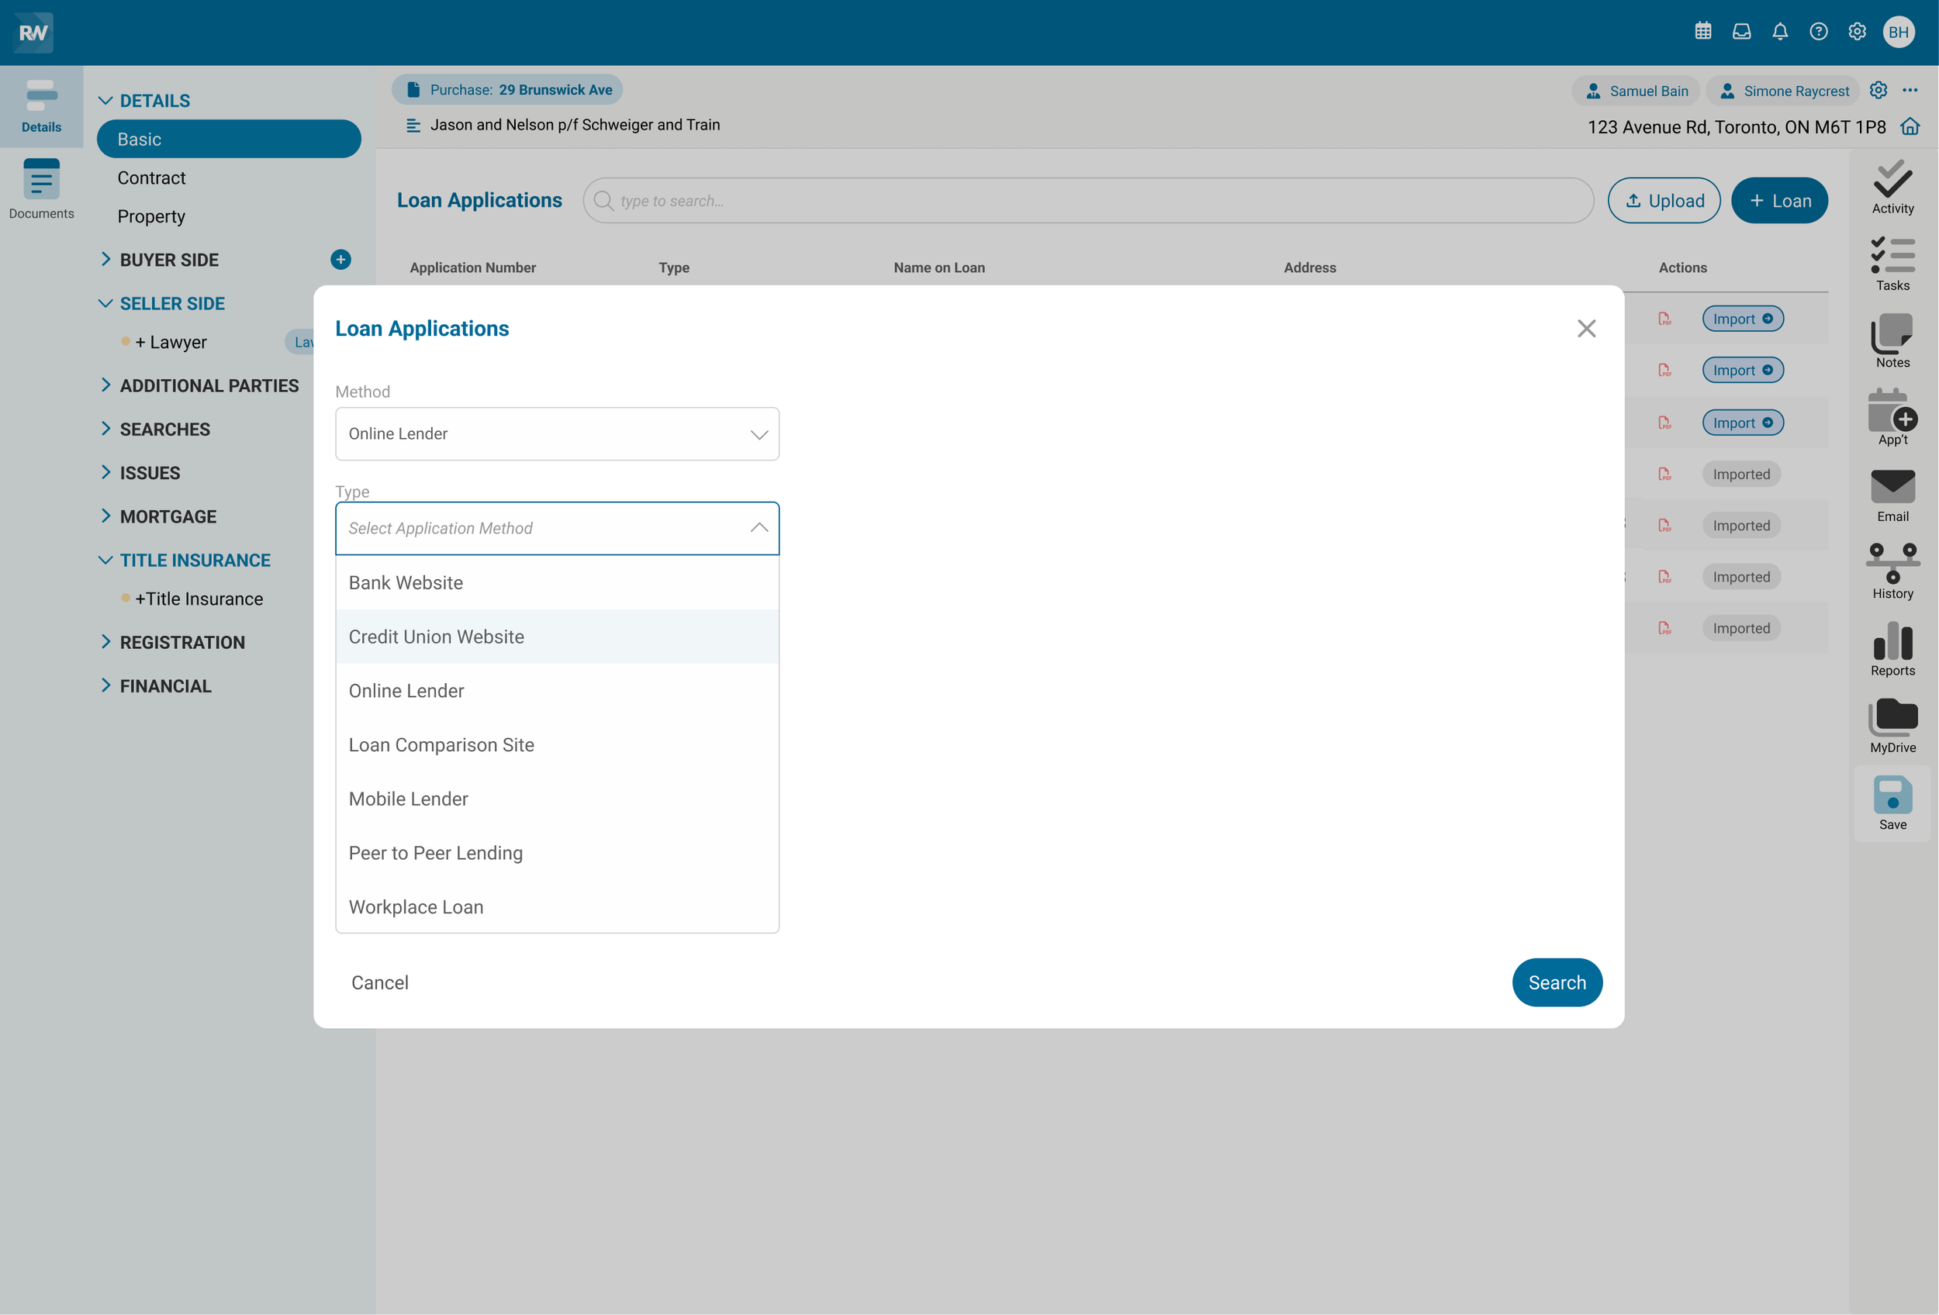Image resolution: width=1939 pixels, height=1315 pixels.
Task: Close the Loan Applications dialog
Action: (1585, 329)
